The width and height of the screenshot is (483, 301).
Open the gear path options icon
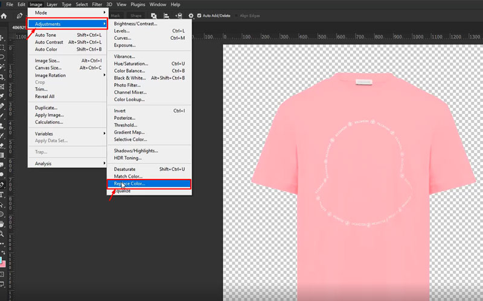pos(191,16)
